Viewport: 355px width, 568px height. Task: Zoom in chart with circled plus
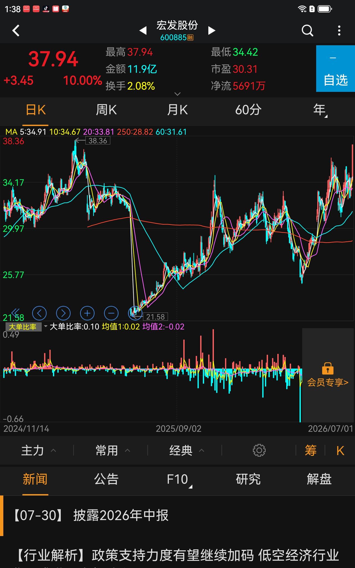point(87,313)
